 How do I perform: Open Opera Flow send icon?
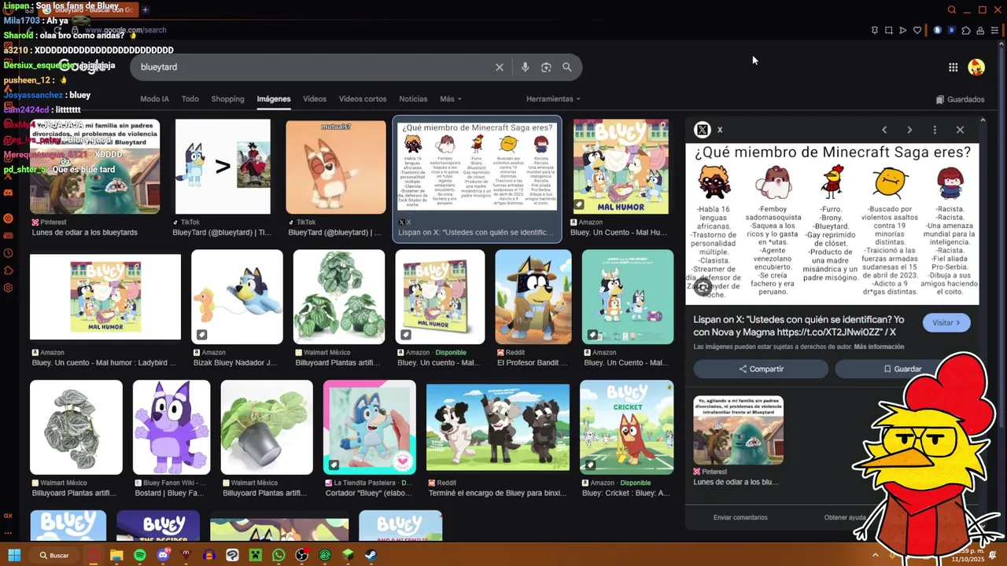(903, 31)
